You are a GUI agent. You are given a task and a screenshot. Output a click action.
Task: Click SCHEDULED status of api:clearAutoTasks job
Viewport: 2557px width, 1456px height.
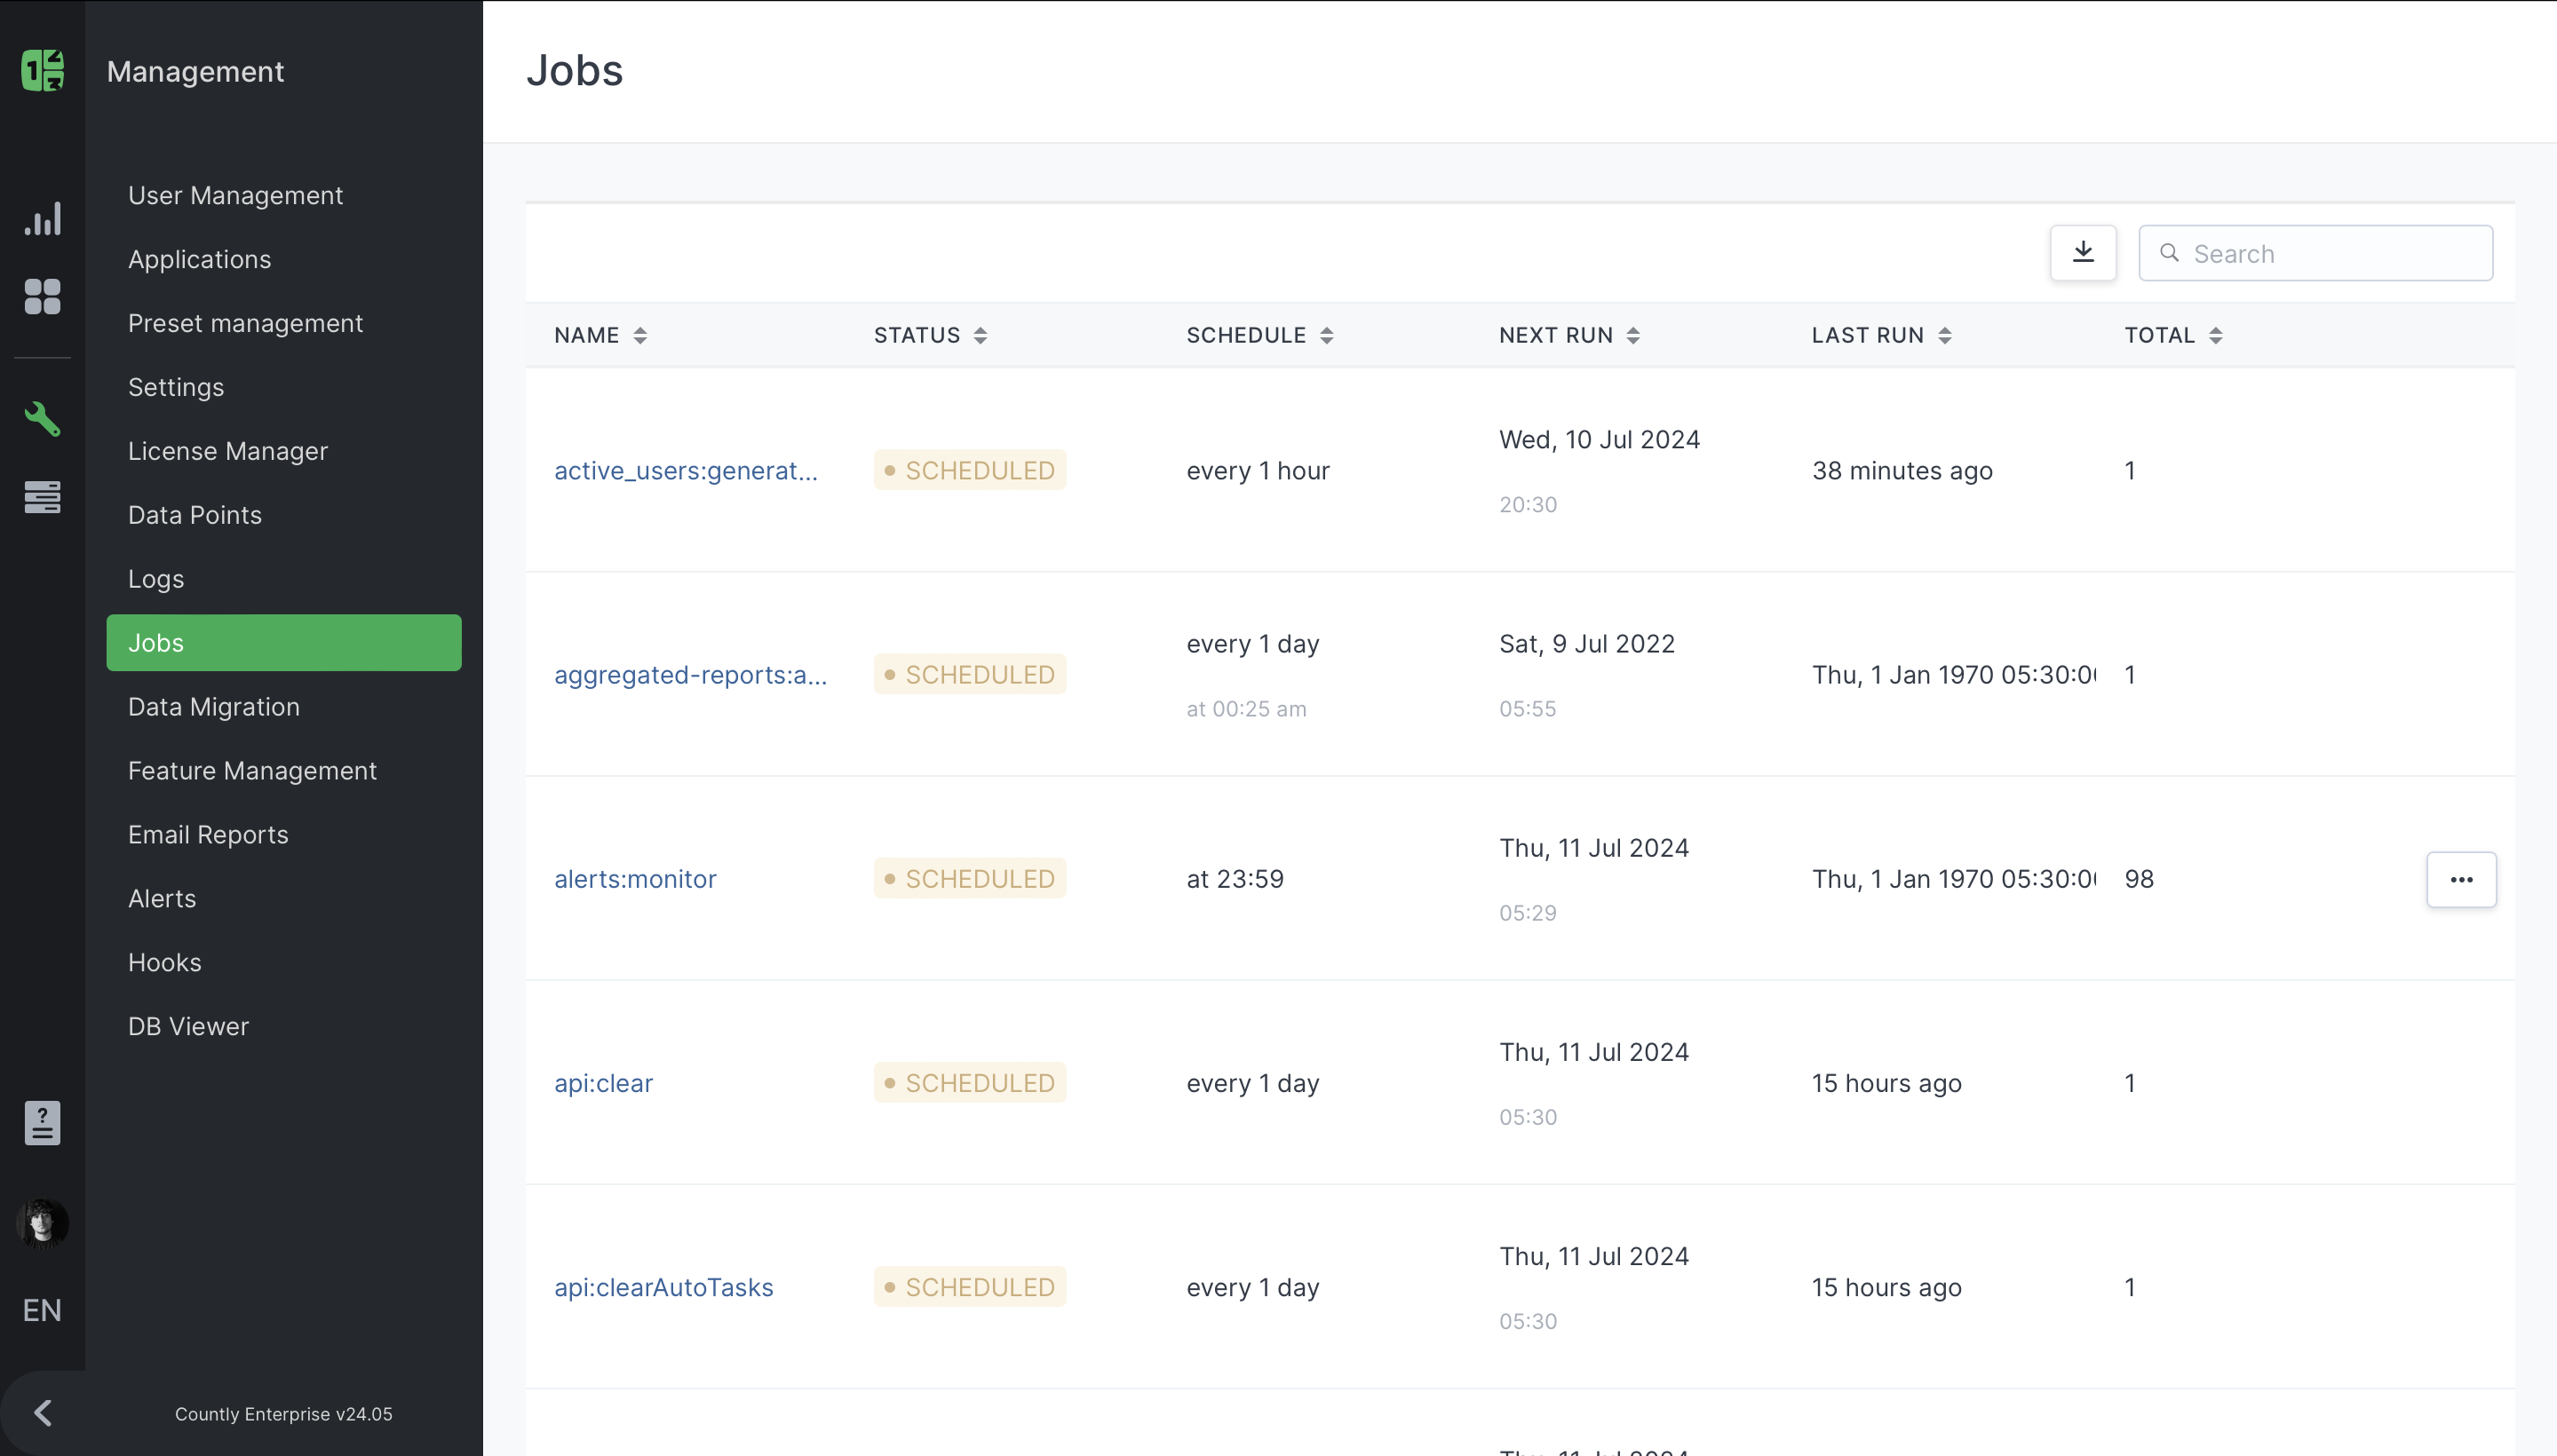[x=969, y=1286]
